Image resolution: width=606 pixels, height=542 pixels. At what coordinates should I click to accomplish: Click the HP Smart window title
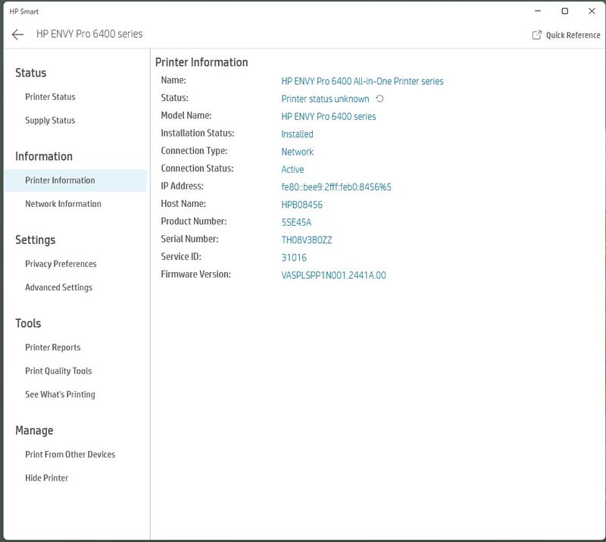[x=24, y=11]
